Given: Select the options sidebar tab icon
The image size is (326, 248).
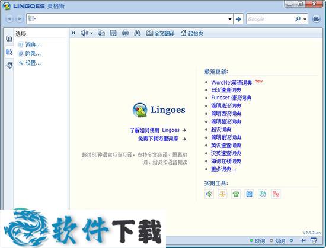Looking at the screenshot, I should pos(9,52).
